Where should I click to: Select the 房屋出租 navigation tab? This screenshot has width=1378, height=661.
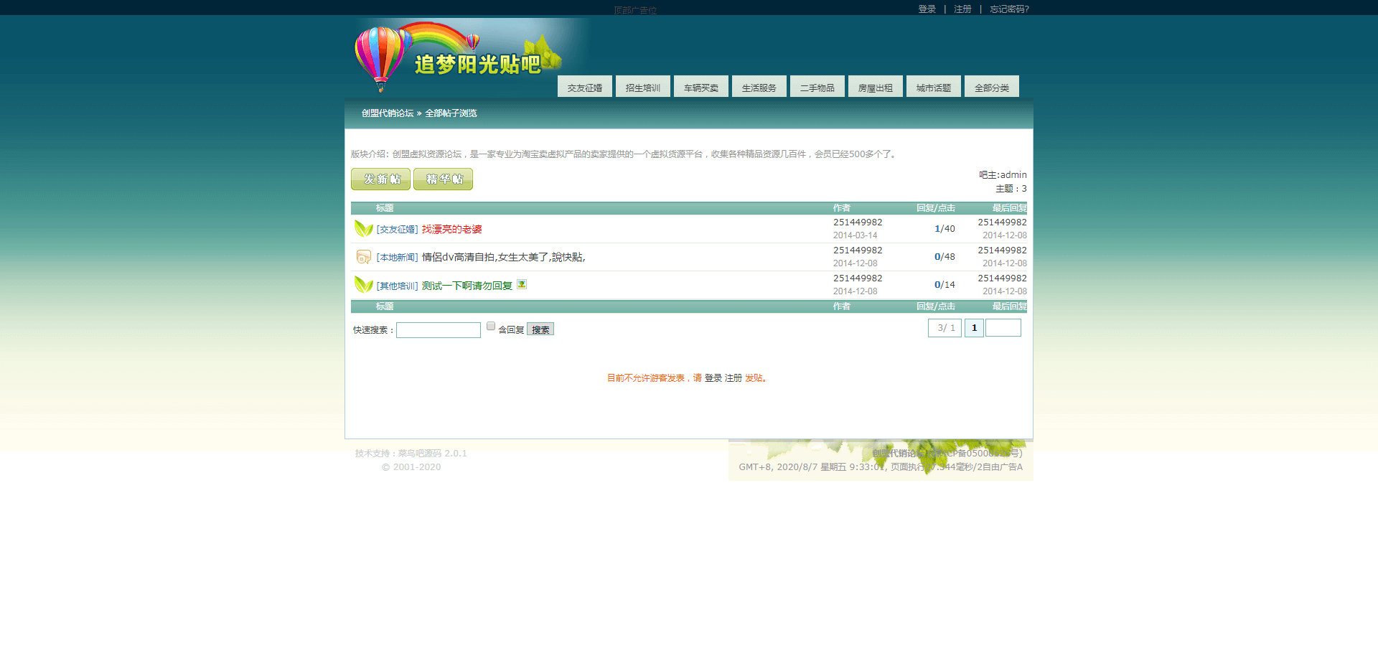tap(875, 88)
